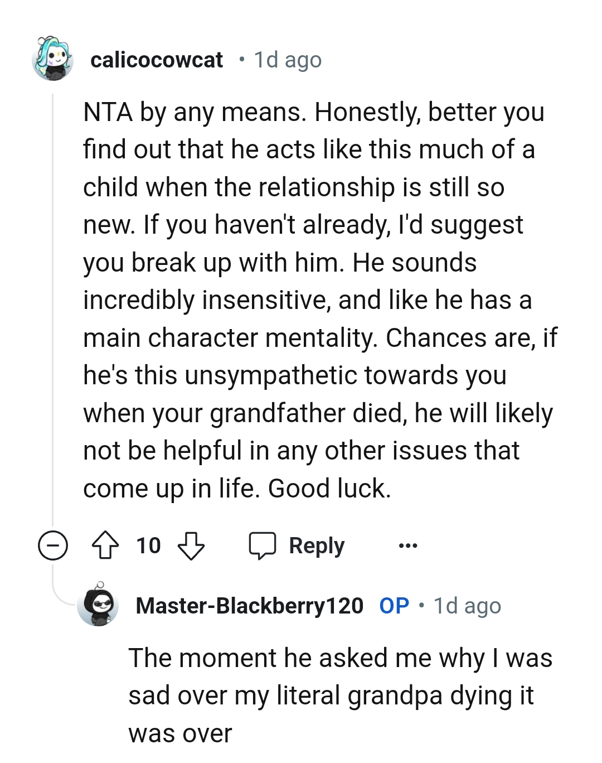Click Master-Blackberry120's snoo avatar
Screen dimensions: 602x763
[98, 606]
